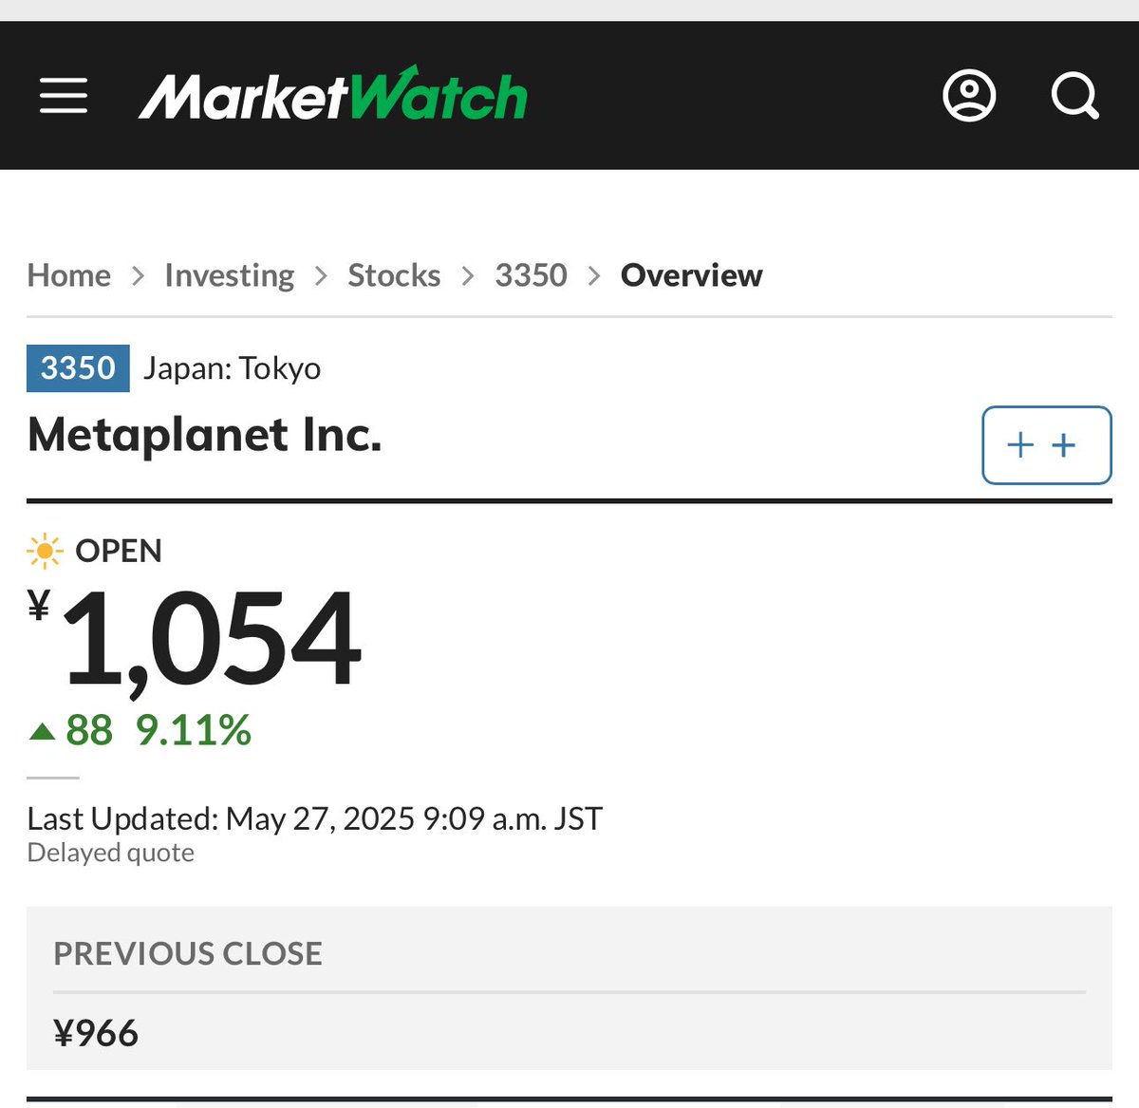This screenshot has height=1108, width=1139.
Task: Click the green up-arrow change indicator
Action: click(42, 731)
